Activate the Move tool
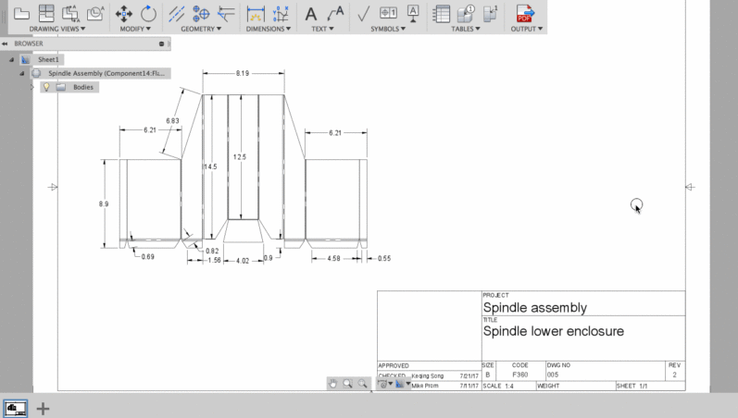The height and width of the screenshot is (418, 738). tap(124, 14)
